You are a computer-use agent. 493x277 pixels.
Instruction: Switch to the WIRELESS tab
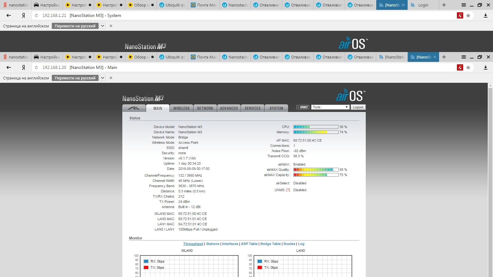181,108
